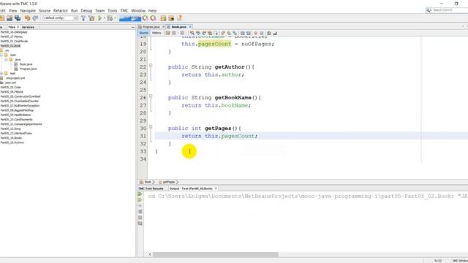Click the Start Macro Recording red icon
This screenshot has height=263, width=468.
[x=255, y=33]
